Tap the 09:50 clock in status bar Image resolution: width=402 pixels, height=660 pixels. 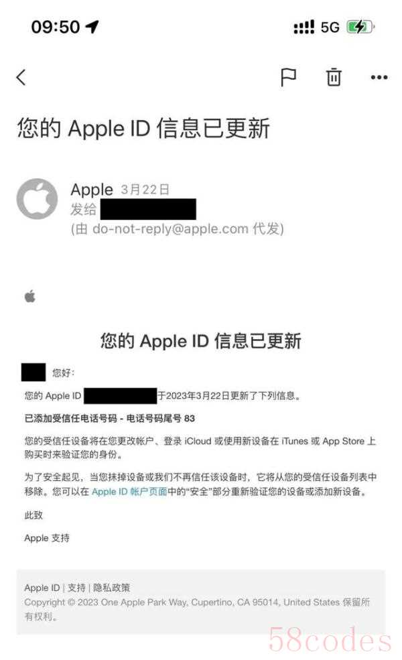coord(56,27)
